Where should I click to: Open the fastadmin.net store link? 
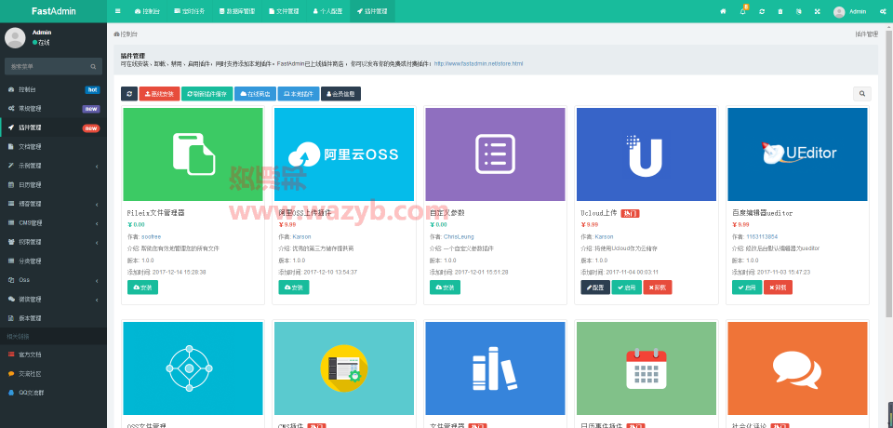[478, 64]
